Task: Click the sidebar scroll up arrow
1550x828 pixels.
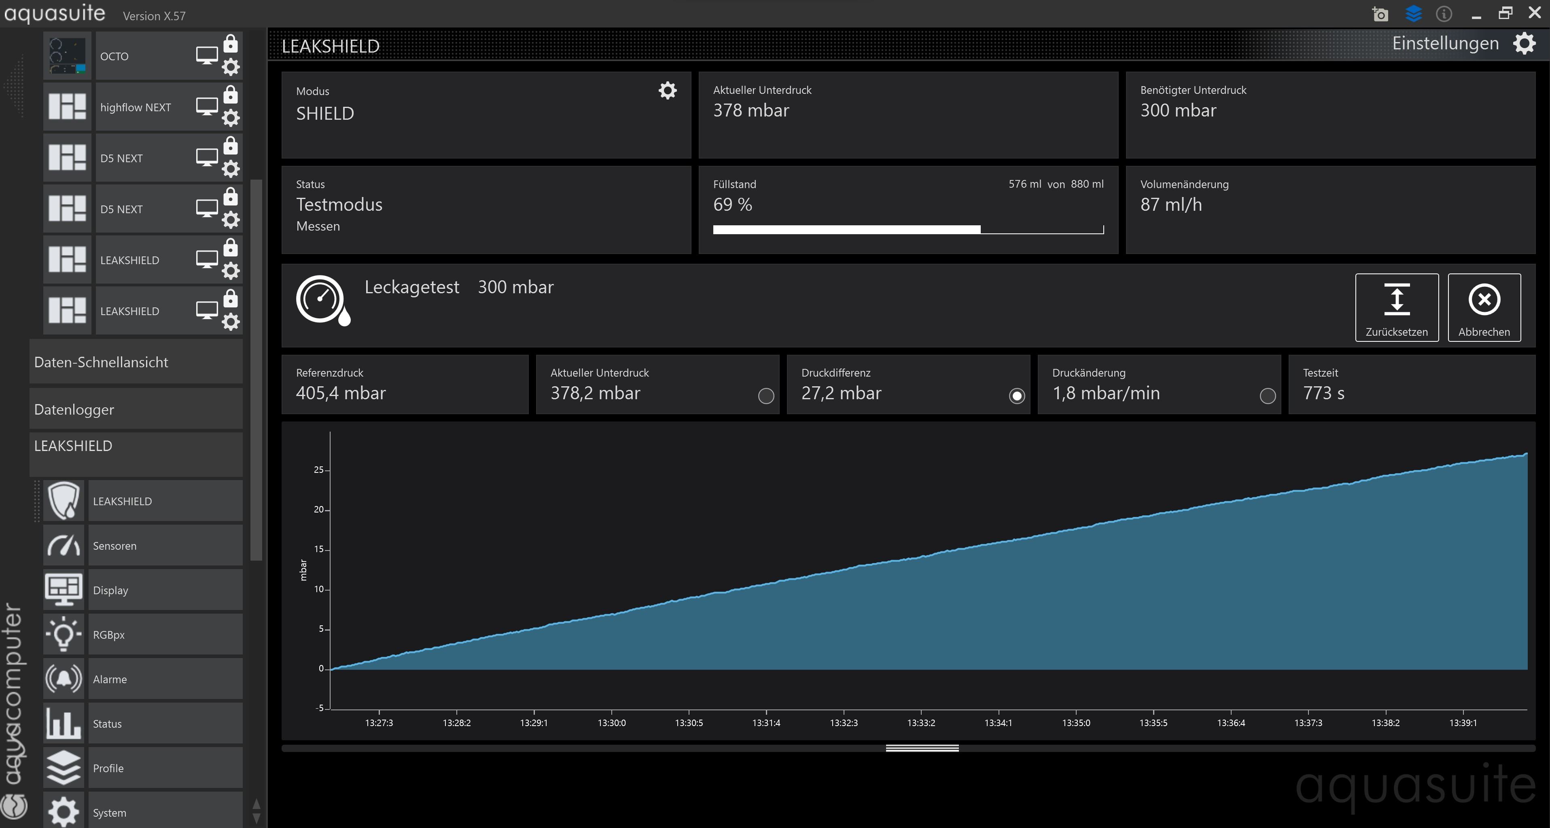Action: pos(257,804)
